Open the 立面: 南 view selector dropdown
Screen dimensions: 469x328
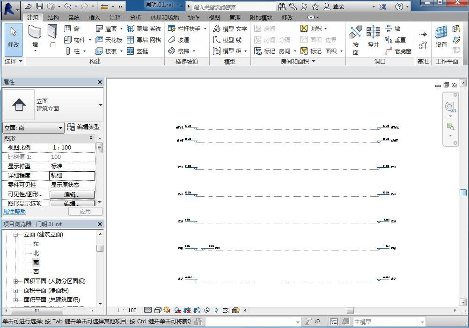tap(34, 128)
